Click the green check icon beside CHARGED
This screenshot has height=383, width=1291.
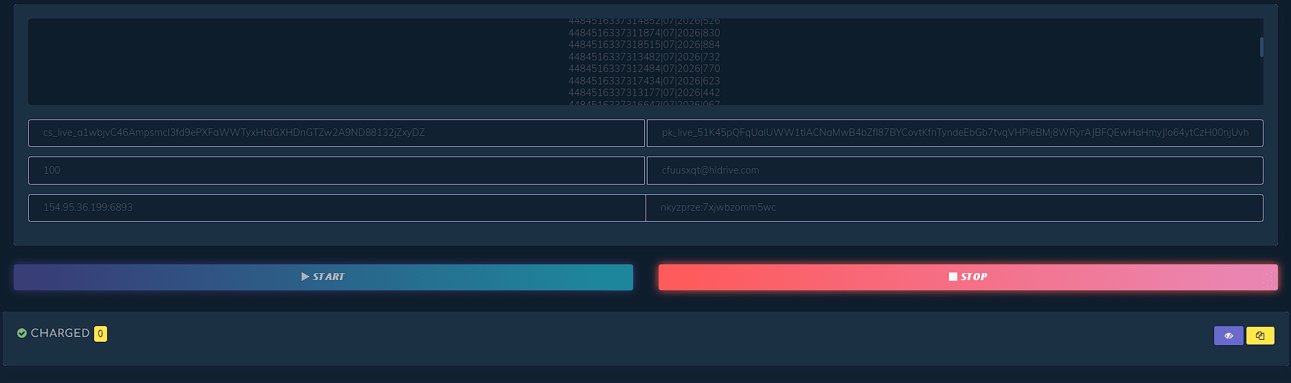pyautogui.click(x=22, y=333)
